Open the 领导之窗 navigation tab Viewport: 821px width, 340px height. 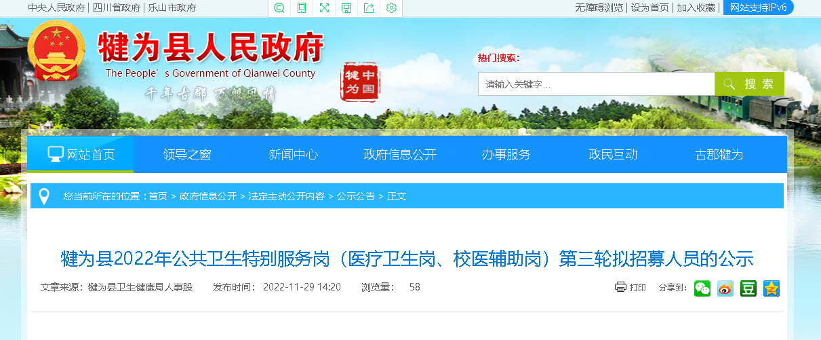187,154
